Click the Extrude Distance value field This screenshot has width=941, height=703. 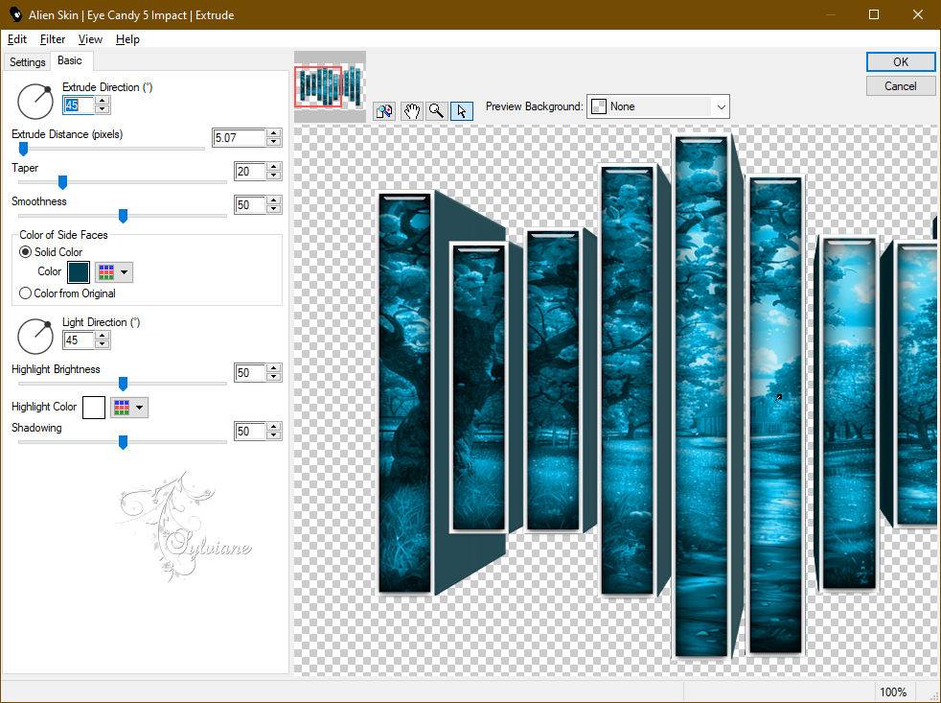(239, 137)
